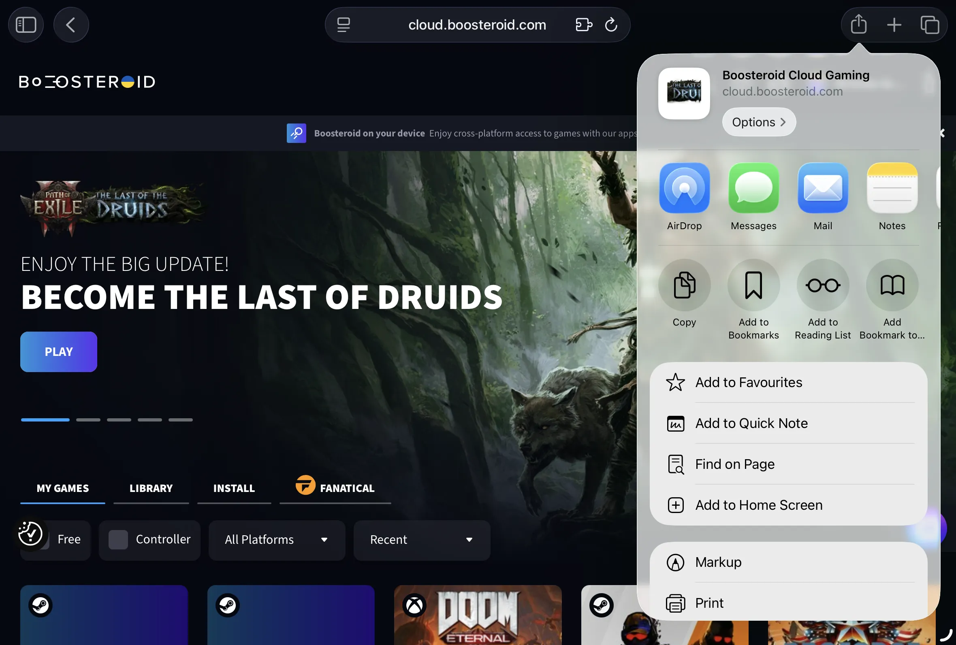Open share sheet Options chevron
Image resolution: width=956 pixels, height=645 pixels.
[x=759, y=122]
